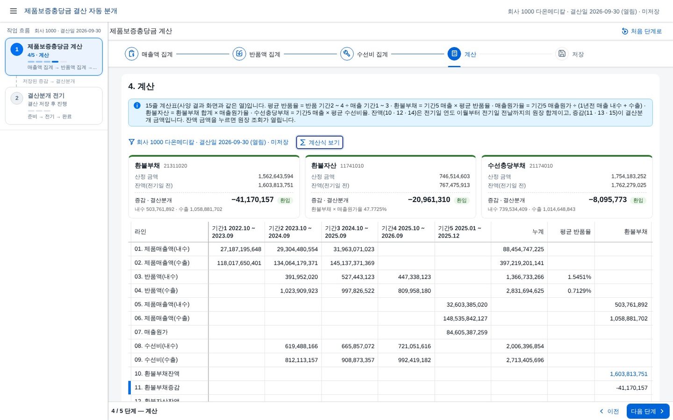Click cell value 0.7129% average return rate
673x420 pixels.
(579, 291)
